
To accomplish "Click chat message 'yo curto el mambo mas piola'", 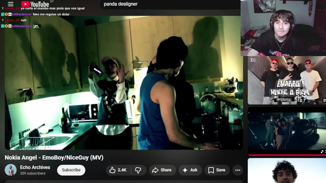I will pyautogui.click(x=53, y=8).
